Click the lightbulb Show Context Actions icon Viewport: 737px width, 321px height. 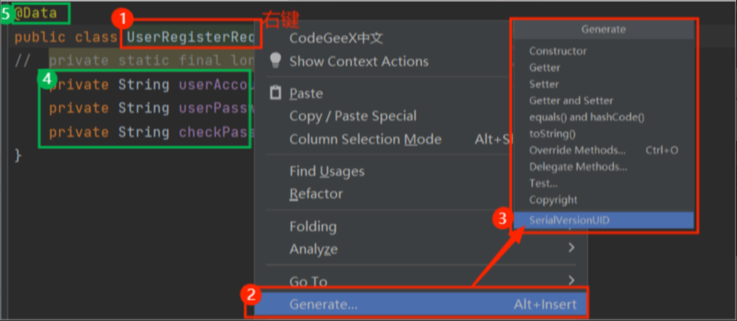click(x=276, y=61)
